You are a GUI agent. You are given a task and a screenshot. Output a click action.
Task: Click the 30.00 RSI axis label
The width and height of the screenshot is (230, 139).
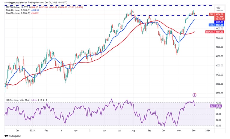[x=218, y=126]
